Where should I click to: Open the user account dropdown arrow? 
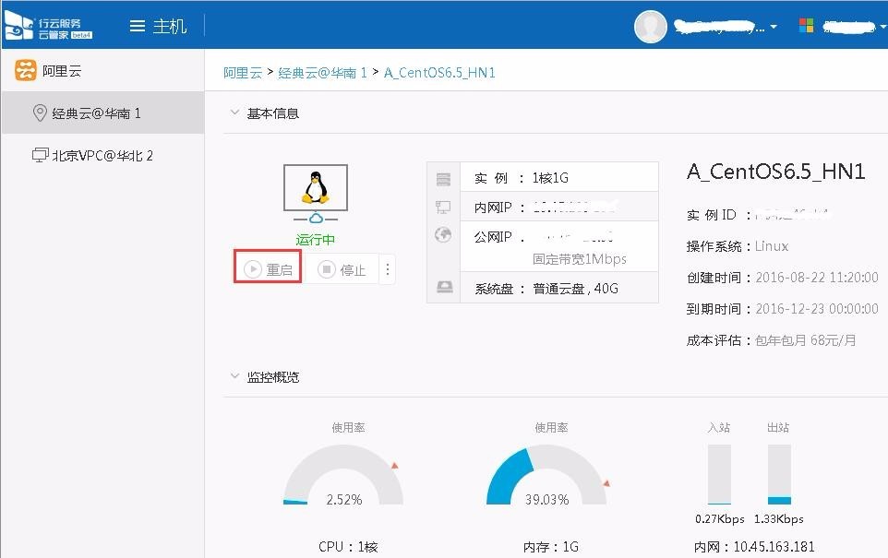(x=773, y=27)
